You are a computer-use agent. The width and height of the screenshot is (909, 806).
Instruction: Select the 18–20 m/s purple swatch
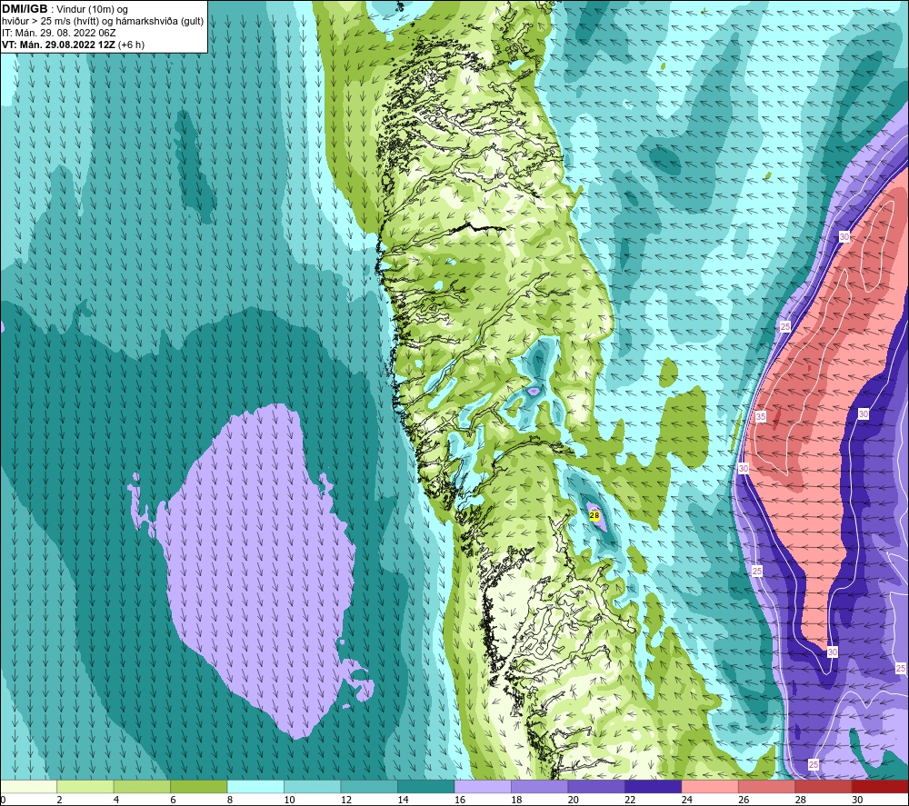pyautogui.click(x=540, y=786)
